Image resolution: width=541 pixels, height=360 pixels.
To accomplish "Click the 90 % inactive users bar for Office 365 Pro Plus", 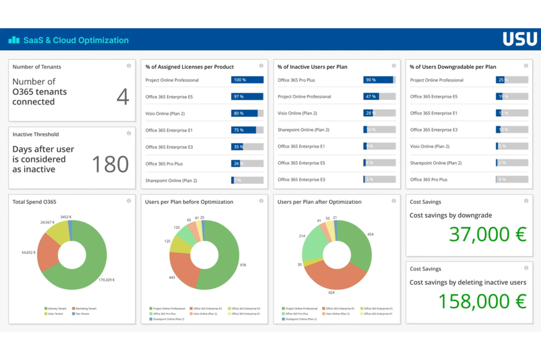I will [379, 80].
